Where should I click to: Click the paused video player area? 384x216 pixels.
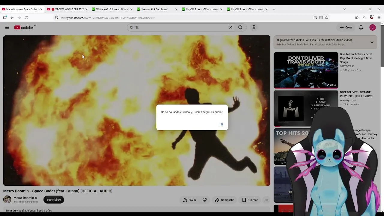(x=137, y=110)
